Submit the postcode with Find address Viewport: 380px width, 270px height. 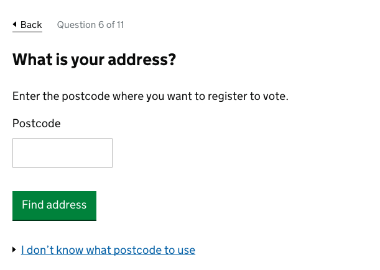coord(54,205)
